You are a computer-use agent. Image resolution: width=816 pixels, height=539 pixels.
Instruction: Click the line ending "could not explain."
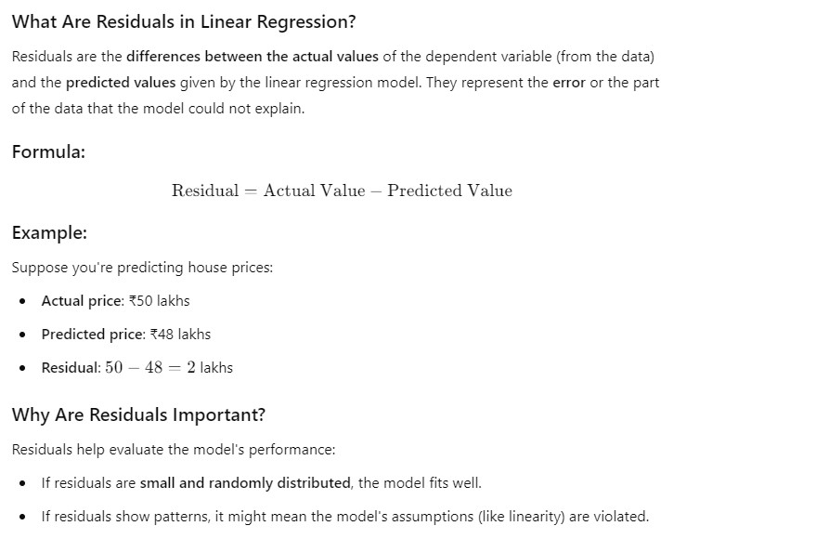158,109
